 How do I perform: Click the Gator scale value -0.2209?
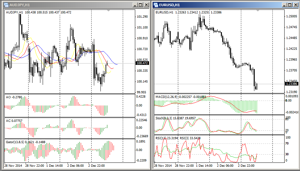[x=142, y=160]
